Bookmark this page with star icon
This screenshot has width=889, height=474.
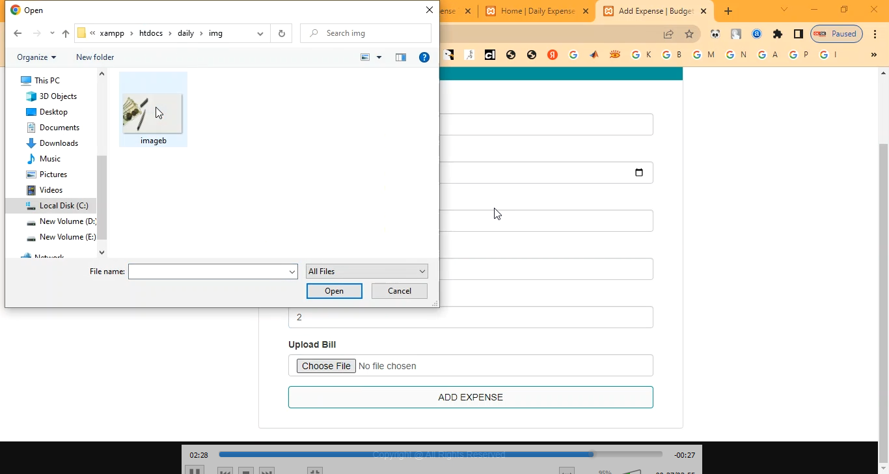(x=689, y=34)
